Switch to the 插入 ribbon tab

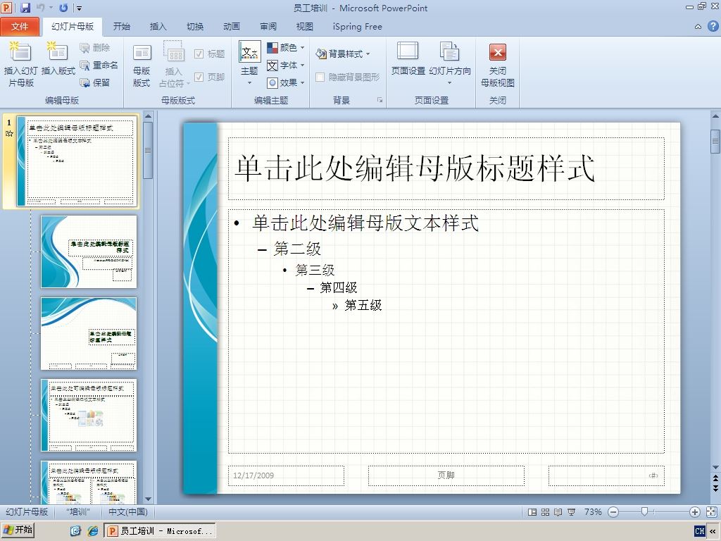coord(158,27)
